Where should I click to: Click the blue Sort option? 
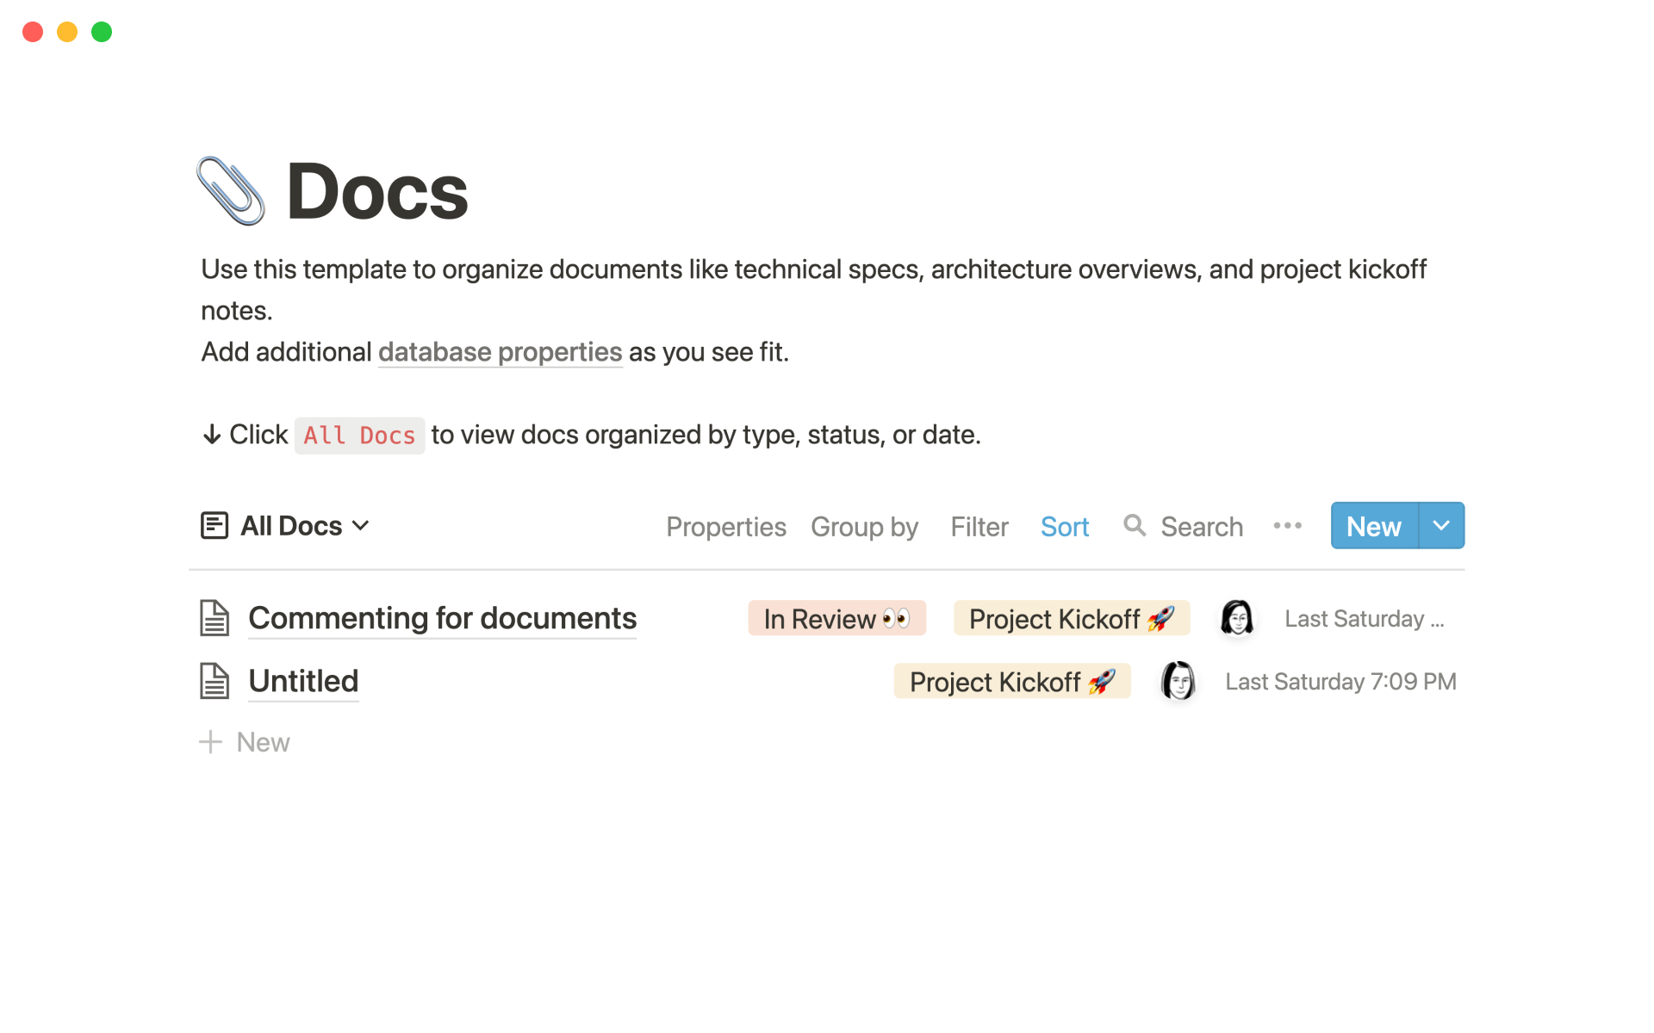point(1064,527)
